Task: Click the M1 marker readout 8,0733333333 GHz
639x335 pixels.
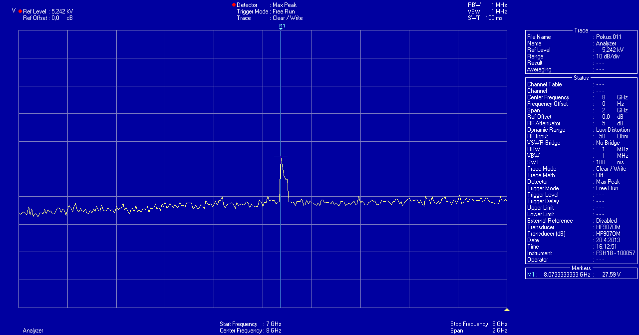Action: pos(567,275)
